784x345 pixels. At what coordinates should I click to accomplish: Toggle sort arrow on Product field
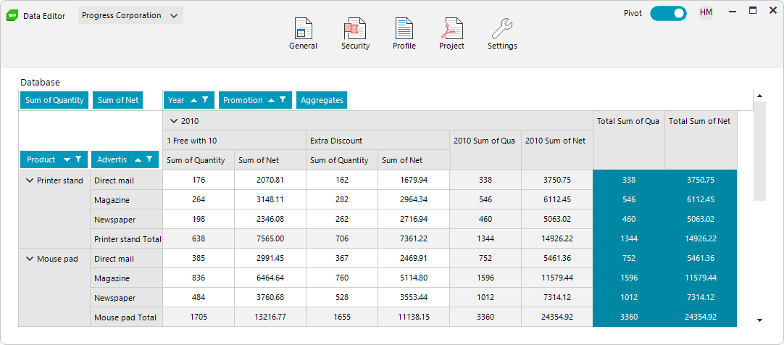pyautogui.click(x=67, y=159)
